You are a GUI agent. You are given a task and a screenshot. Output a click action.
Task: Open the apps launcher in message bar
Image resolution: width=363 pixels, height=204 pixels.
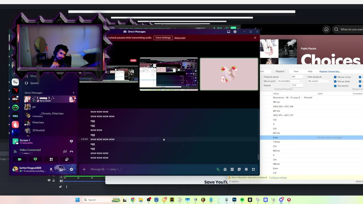pos(253,169)
